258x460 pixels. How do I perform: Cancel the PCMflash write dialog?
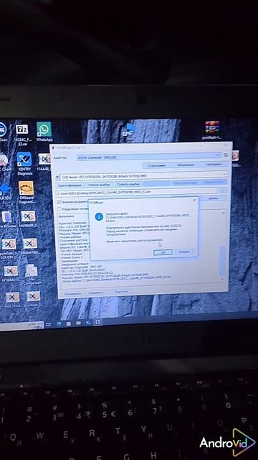pyautogui.click(x=184, y=252)
